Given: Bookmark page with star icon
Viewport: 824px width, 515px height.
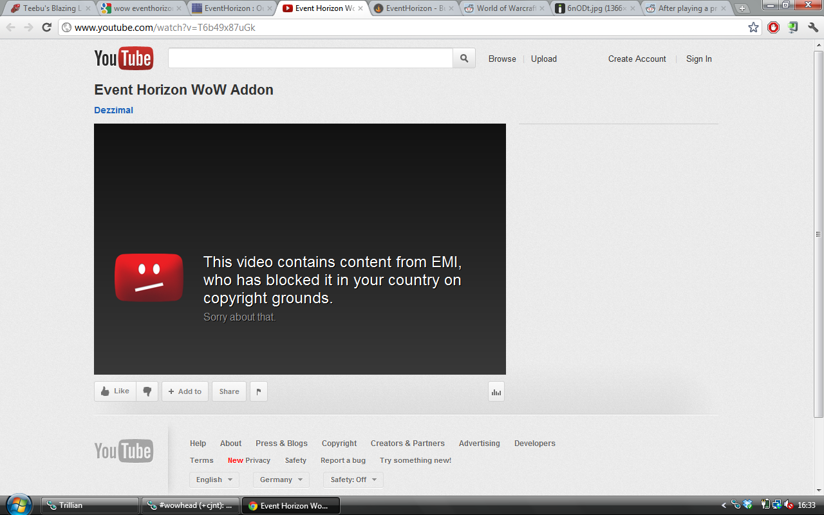Looking at the screenshot, I should 753,28.
